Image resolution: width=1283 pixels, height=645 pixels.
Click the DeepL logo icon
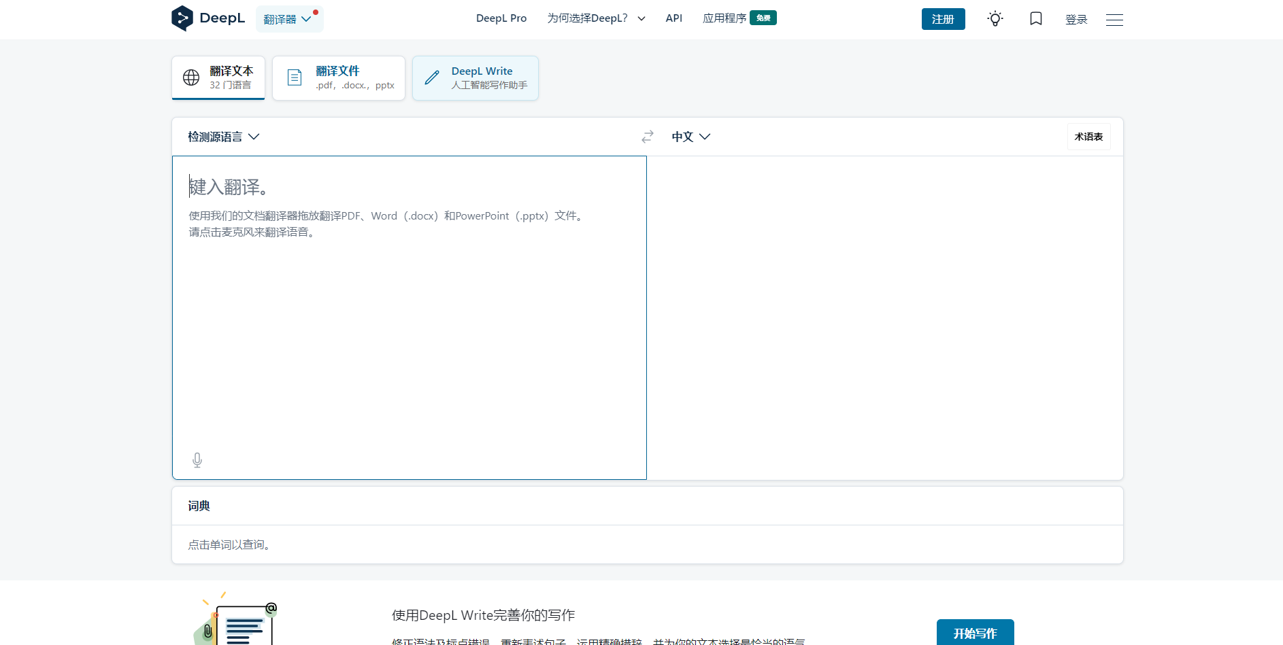(x=182, y=18)
